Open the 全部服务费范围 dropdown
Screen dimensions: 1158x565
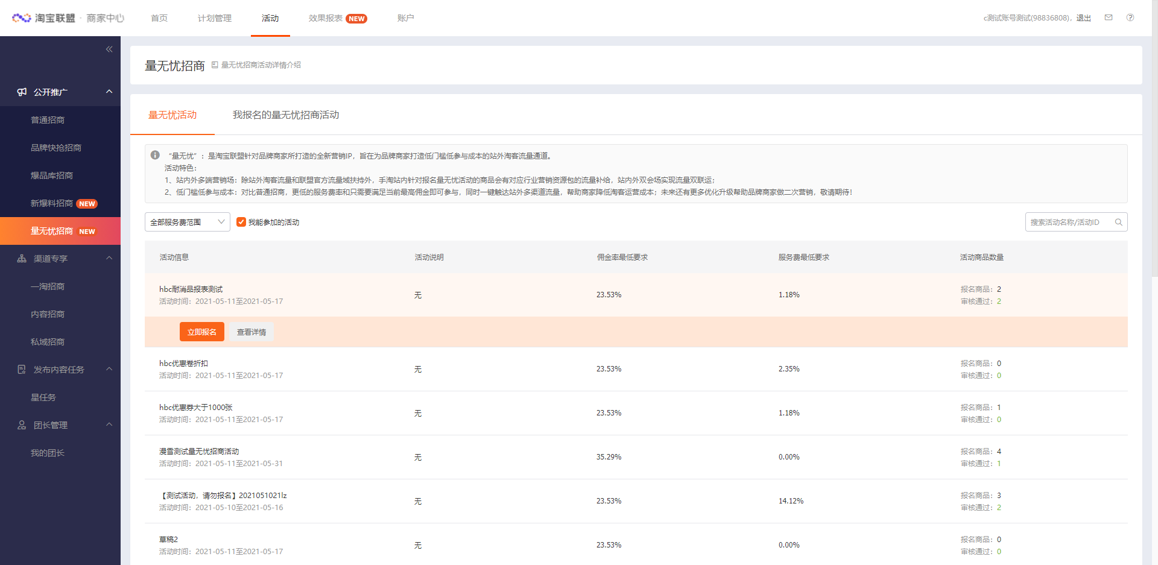(x=188, y=222)
